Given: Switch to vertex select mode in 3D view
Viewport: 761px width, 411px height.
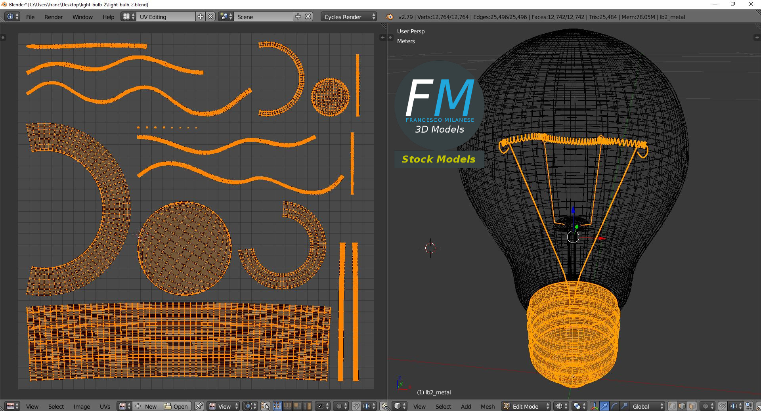Looking at the screenshot, I should pyautogui.click(x=672, y=406).
